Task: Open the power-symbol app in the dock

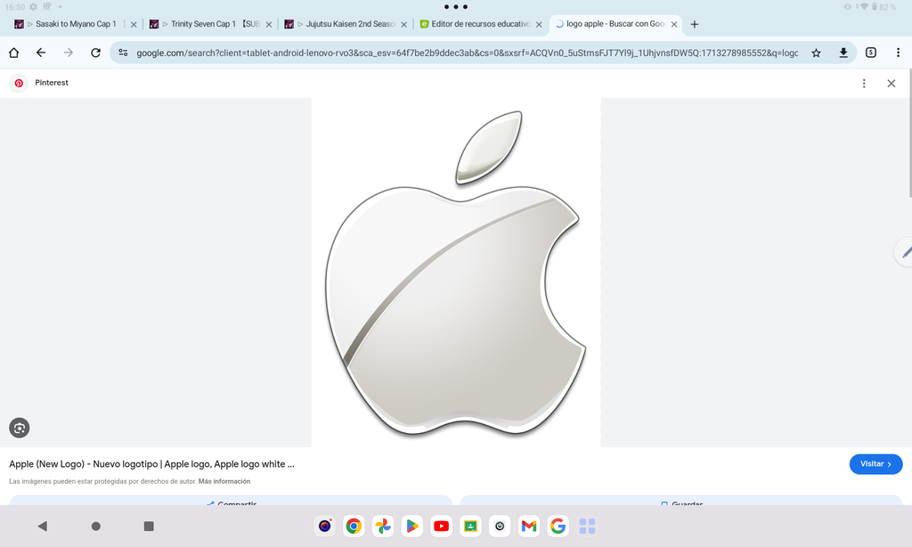Action: coord(500,526)
